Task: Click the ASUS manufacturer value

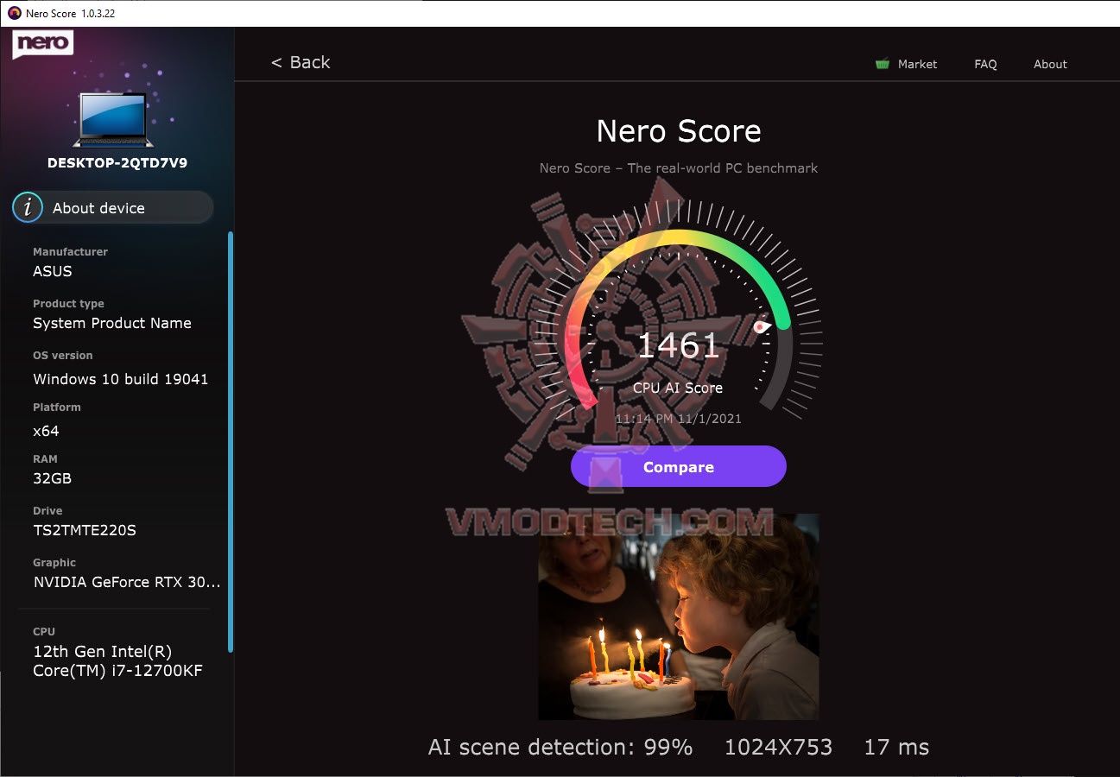Action: point(53,271)
